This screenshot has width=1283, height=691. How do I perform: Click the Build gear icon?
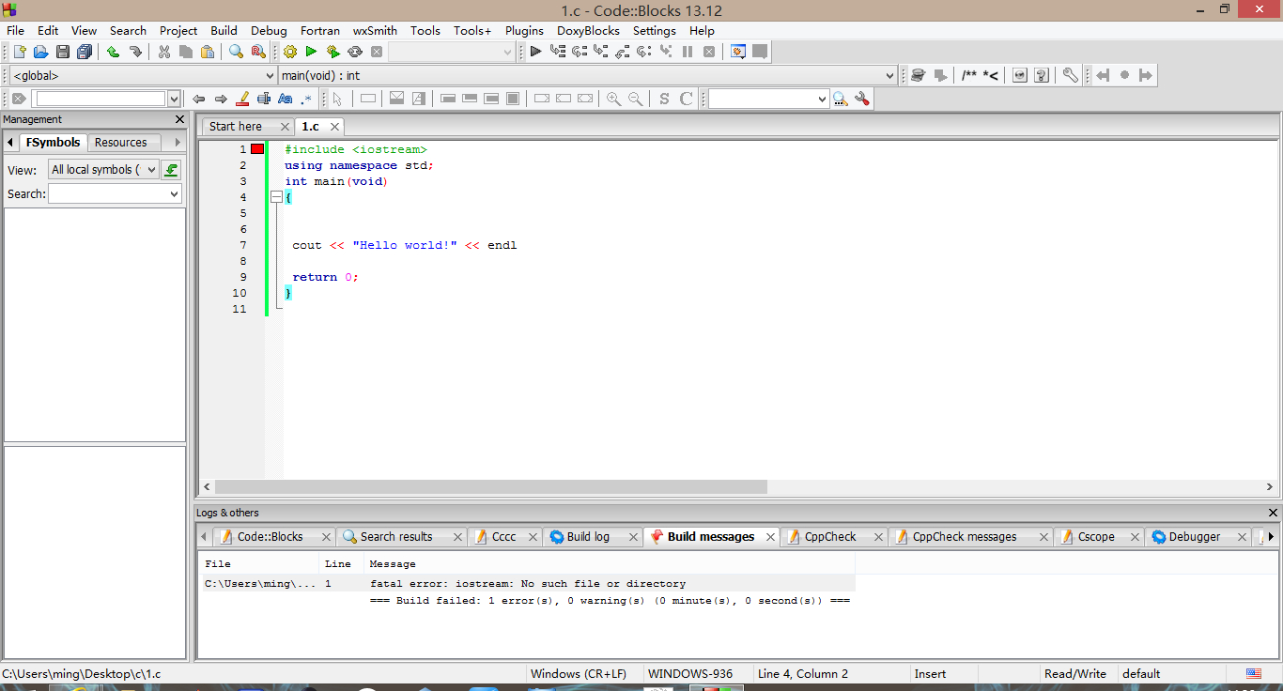tap(289, 52)
